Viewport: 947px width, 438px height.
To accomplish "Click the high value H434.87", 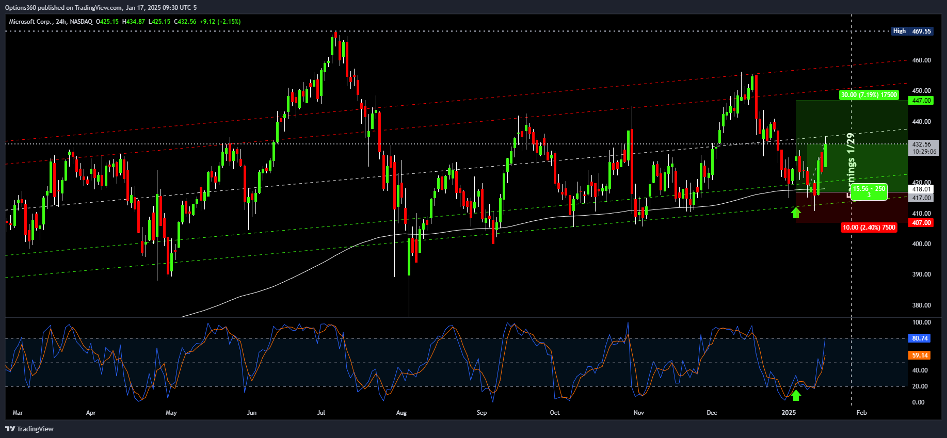I will pyautogui.click(x=134, y=22).
